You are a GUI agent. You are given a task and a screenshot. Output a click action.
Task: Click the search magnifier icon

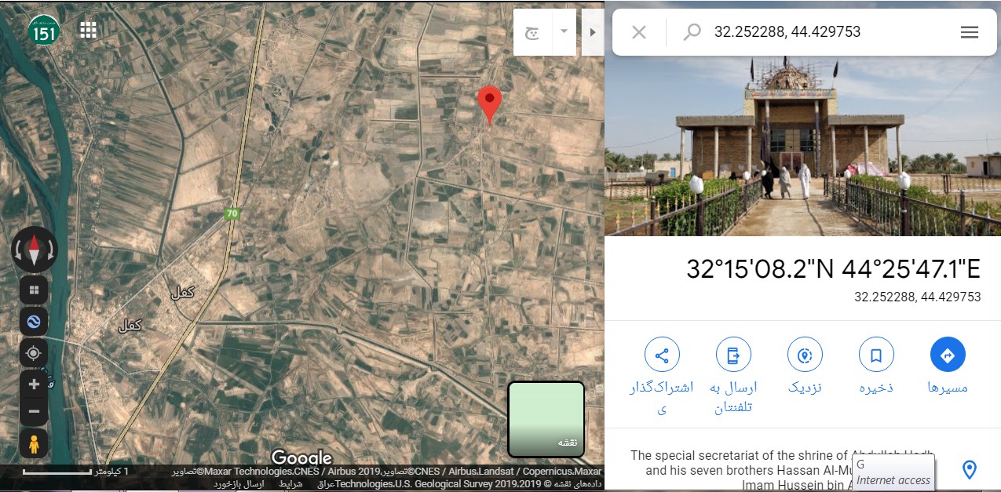(692, 32)
